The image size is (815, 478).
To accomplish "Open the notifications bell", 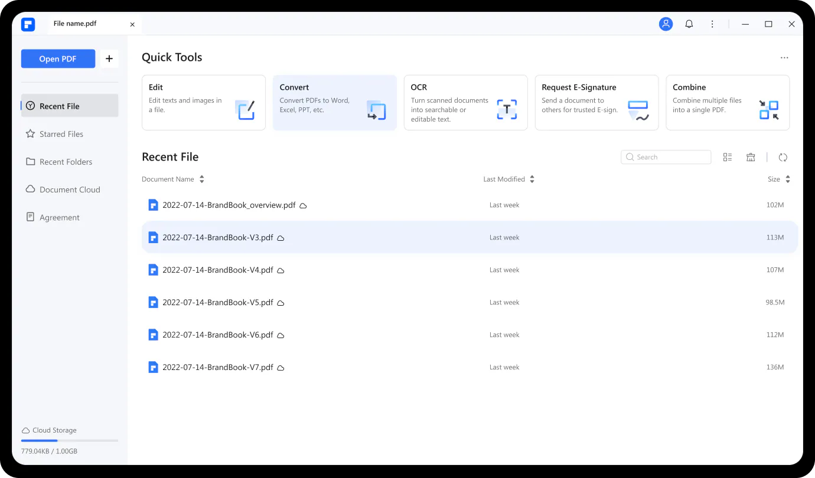I will tap(689, 24).
